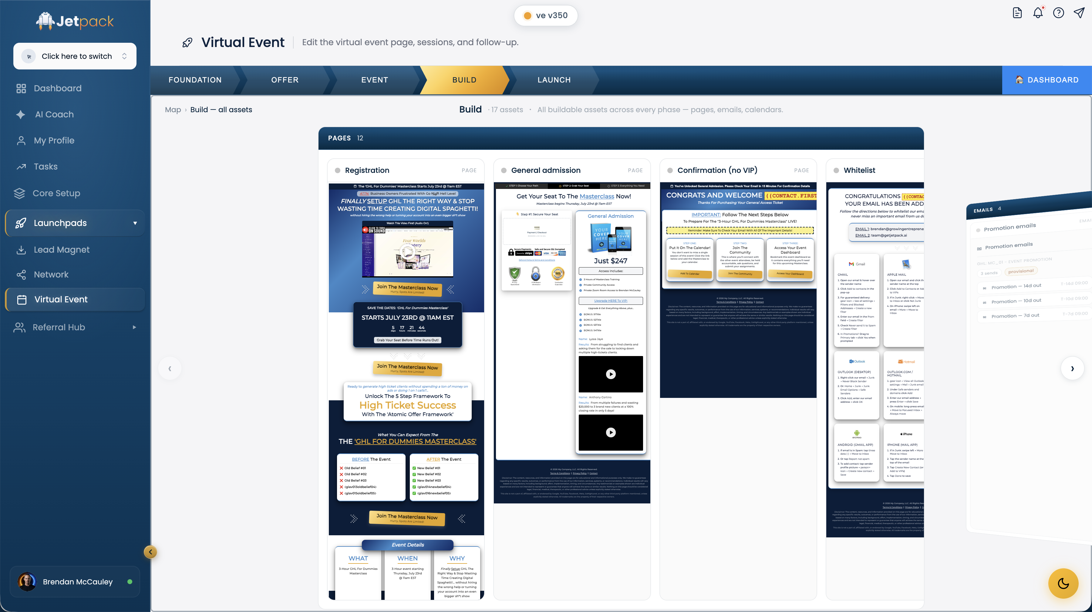1092x612 pixels.
Task: Click the Lead Magnet download icon
Action: pyautogui.click(x=21, y=250)
